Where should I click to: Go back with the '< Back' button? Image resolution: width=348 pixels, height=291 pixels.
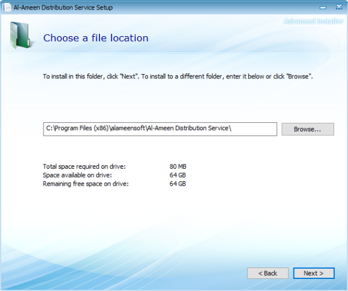(x=268, y=274)
